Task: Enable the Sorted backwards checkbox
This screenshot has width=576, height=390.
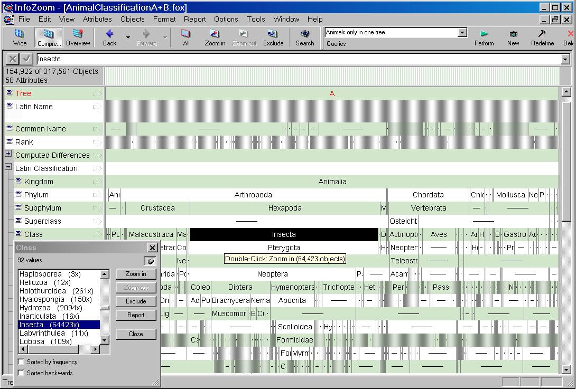Action: point(22,373)
